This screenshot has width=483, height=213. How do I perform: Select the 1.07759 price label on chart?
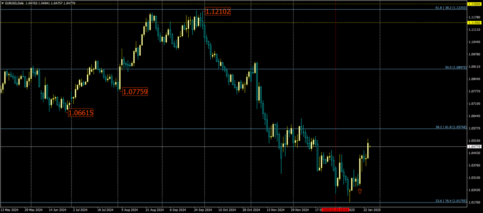pyautogui.click(x=135, y=91)
